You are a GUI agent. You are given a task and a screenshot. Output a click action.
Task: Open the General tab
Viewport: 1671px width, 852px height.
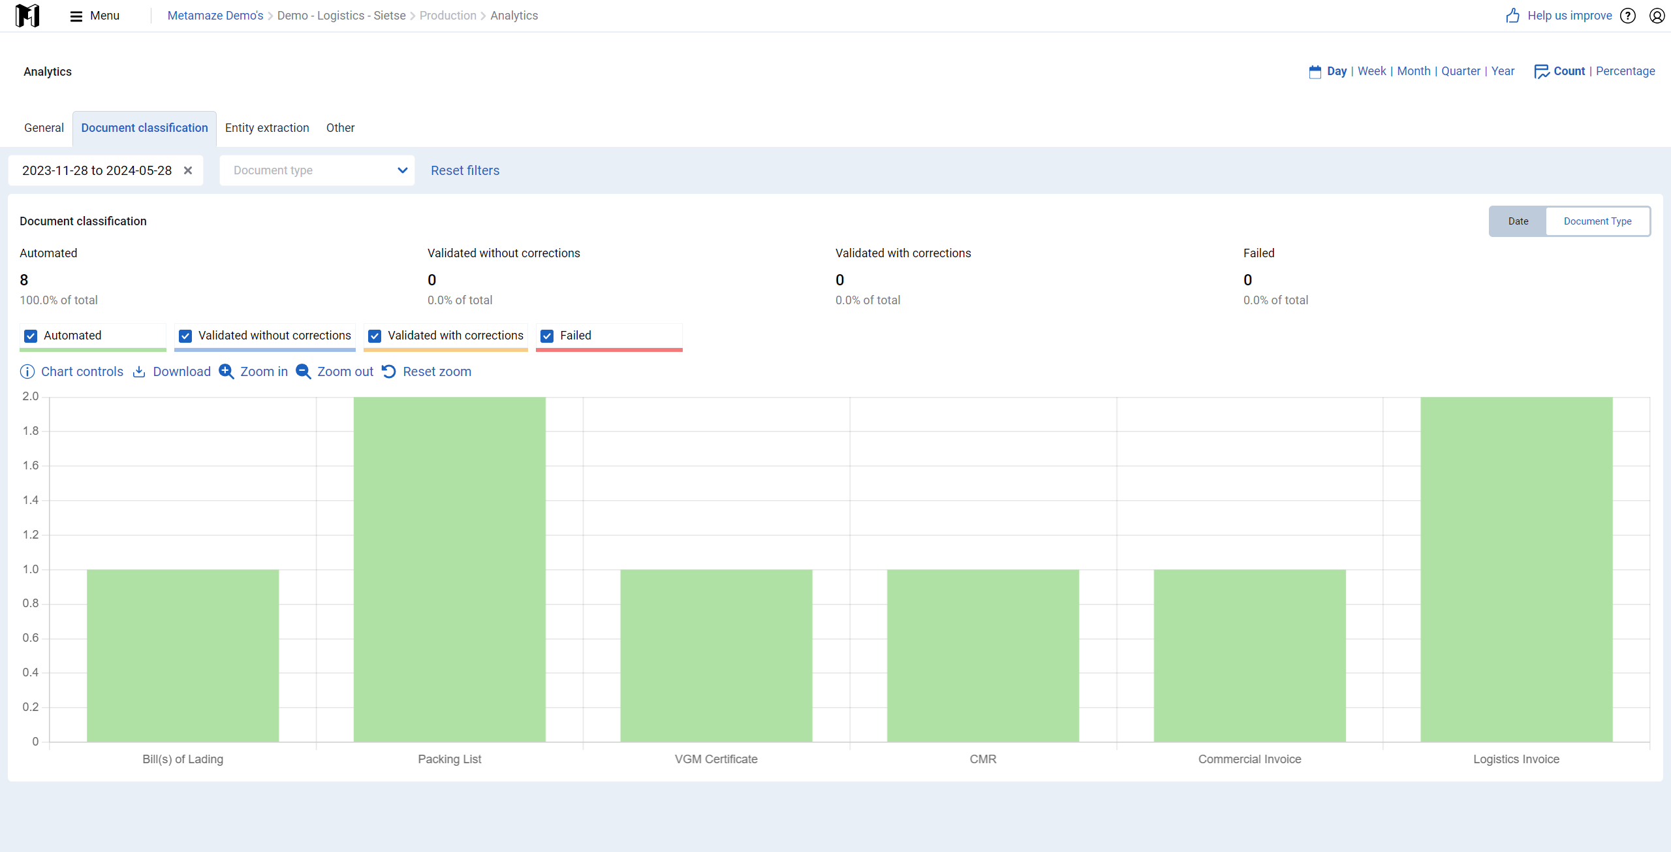pos(44,128)
